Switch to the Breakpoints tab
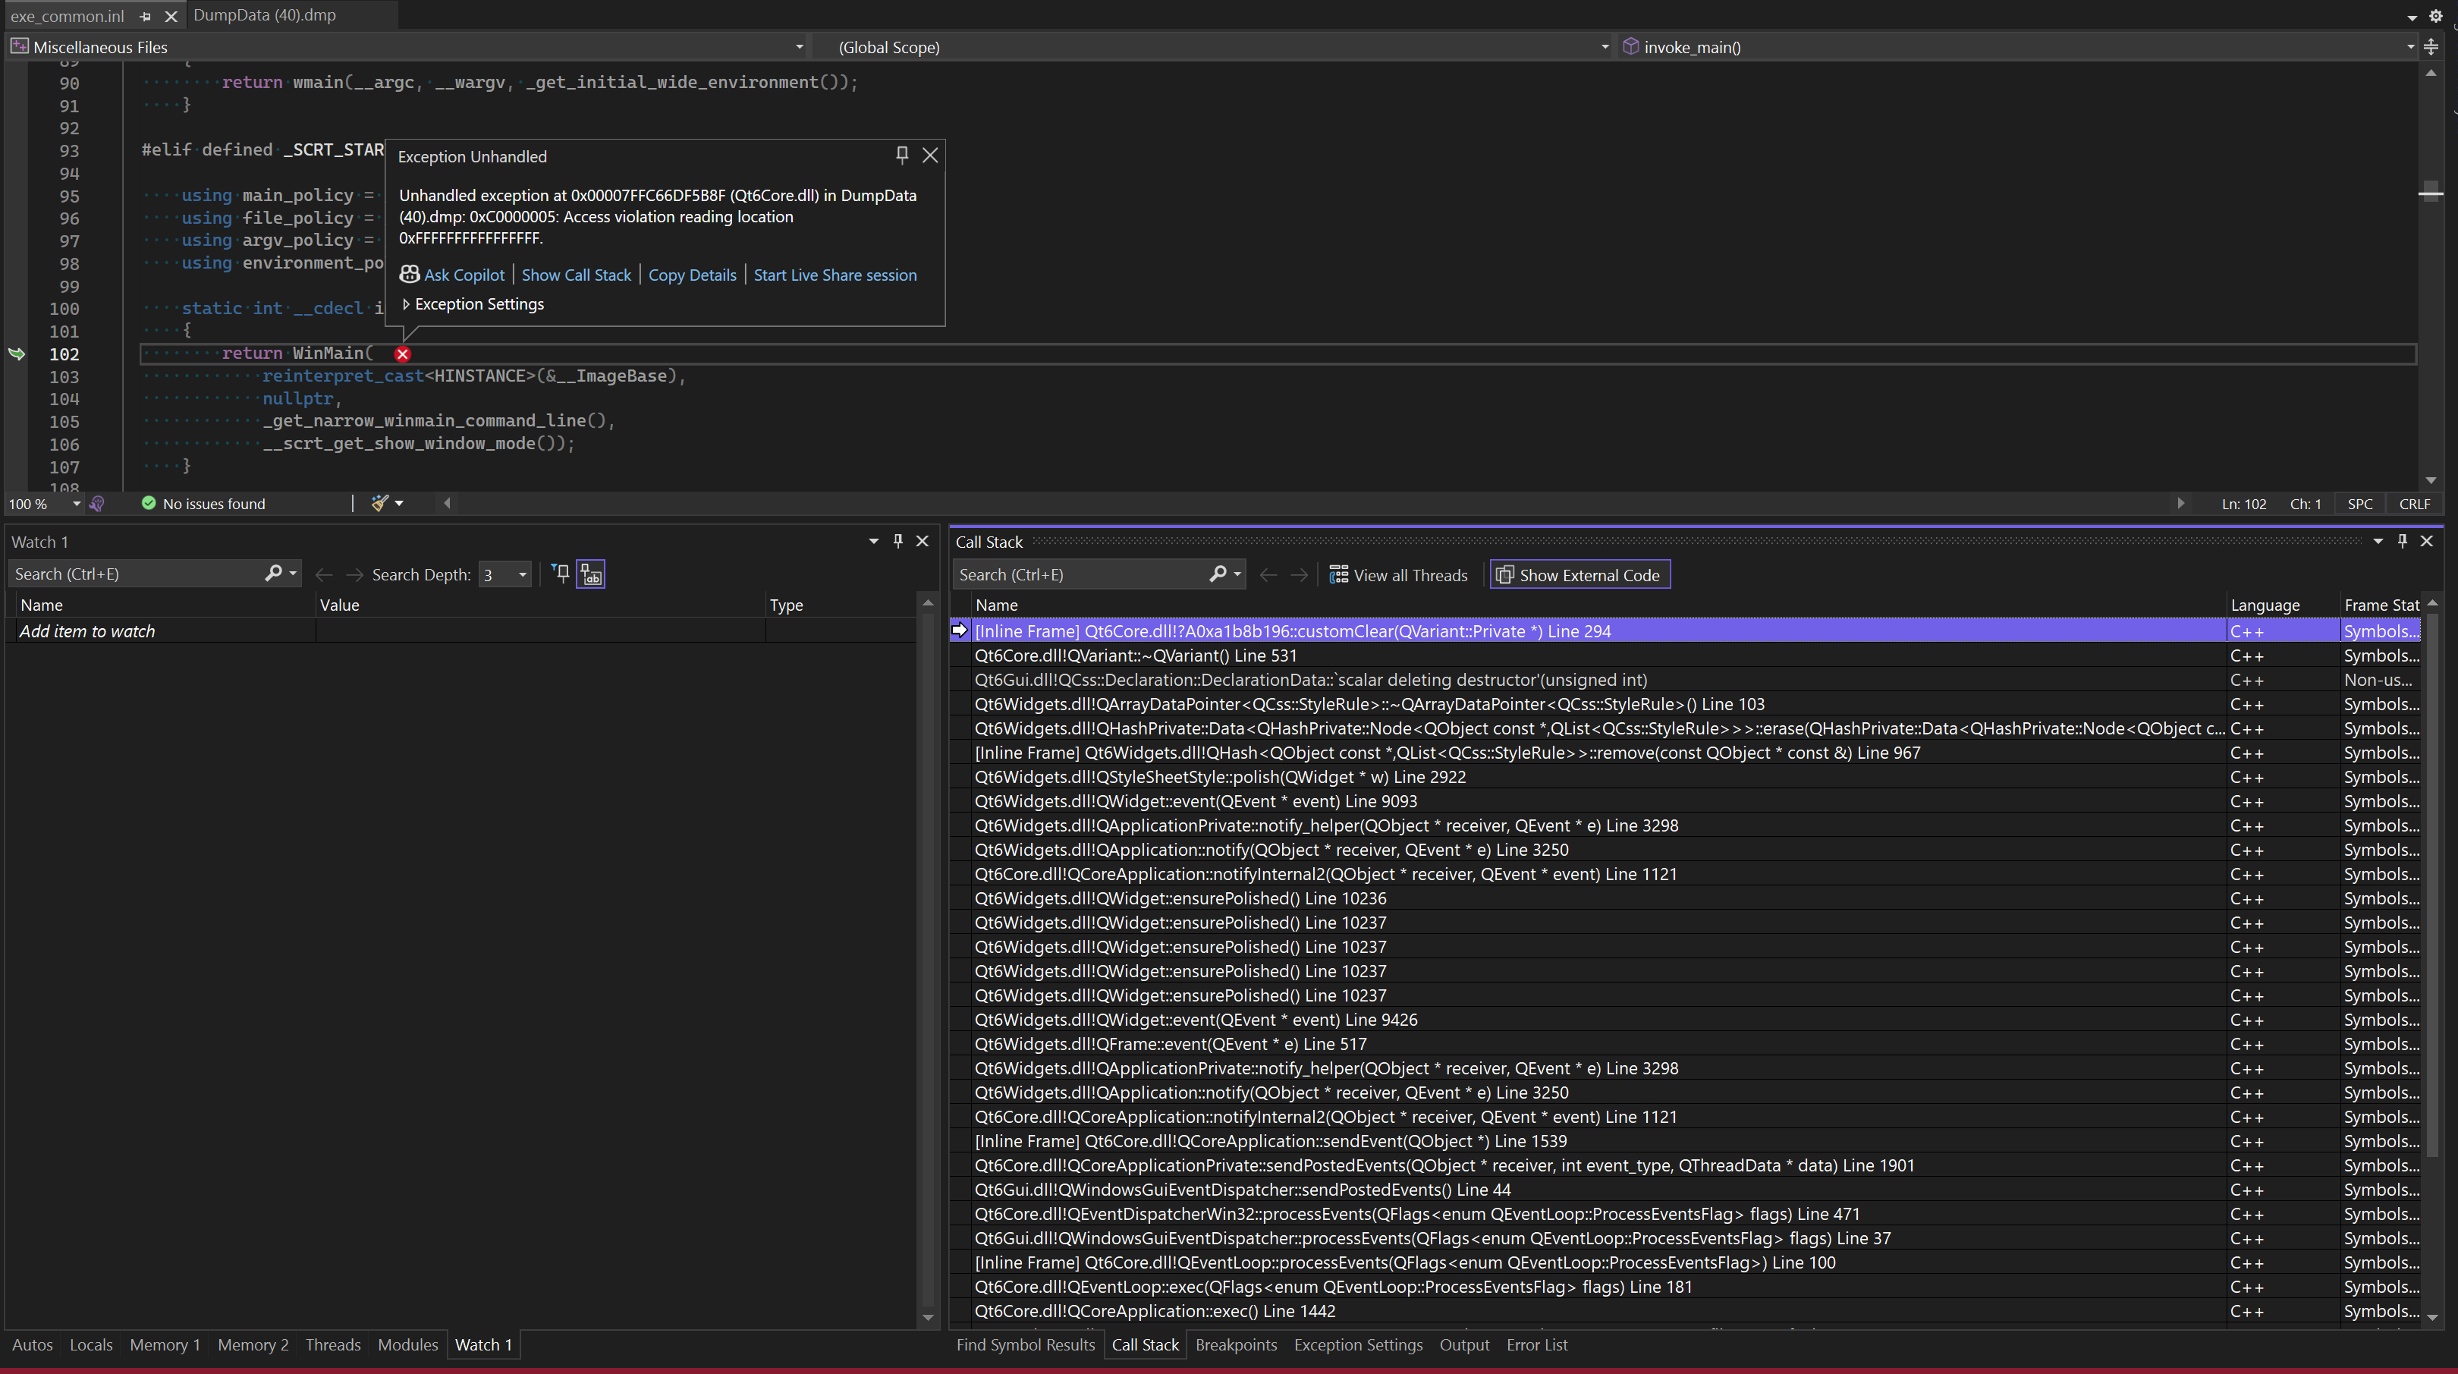This screenshot has height=1374, width=2458. point(1236,1344)
